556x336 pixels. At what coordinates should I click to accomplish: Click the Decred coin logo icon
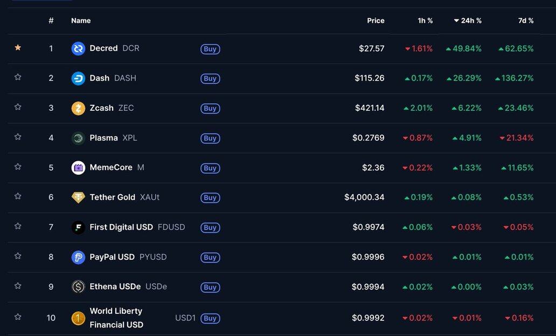point(78,49)
